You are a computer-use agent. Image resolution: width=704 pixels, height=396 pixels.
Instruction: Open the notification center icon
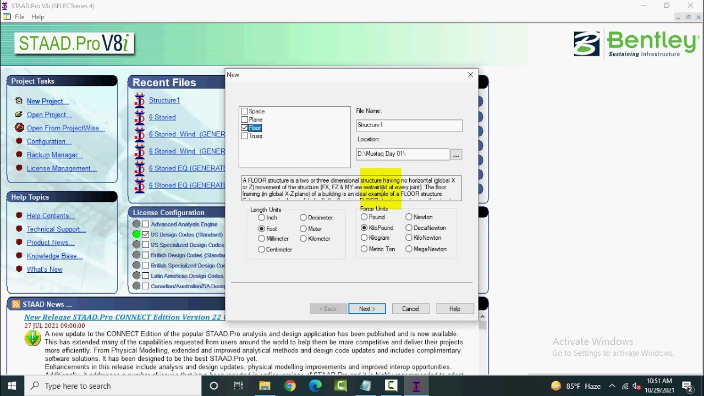point(687,386)
